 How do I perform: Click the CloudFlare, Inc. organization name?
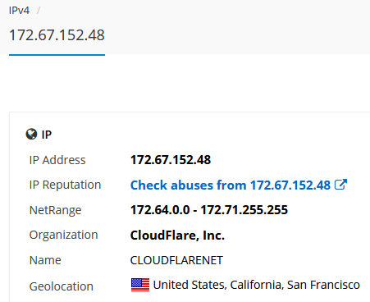coord(177,235)
